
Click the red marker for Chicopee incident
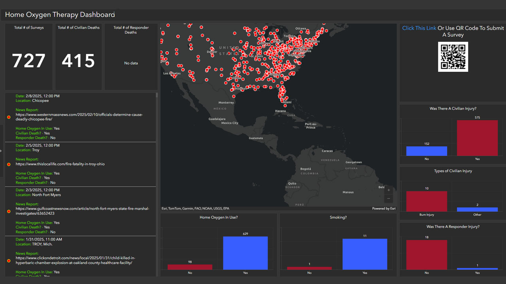[x=9, y=117]
